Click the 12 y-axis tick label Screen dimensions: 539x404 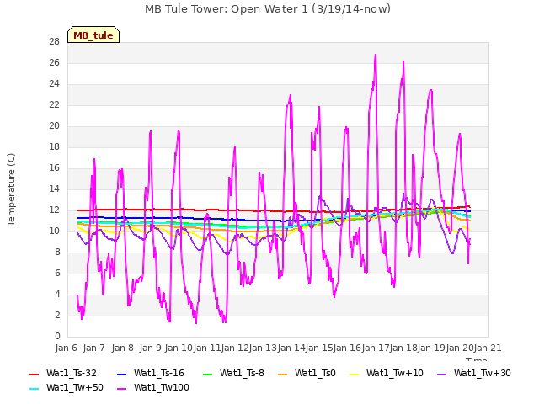[x=54, y=210]
